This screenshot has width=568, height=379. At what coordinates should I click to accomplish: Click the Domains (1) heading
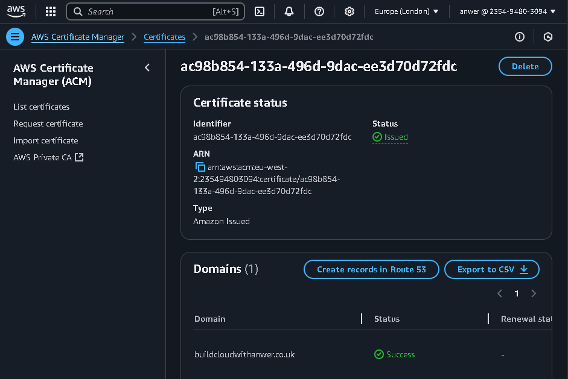(226, 269)
